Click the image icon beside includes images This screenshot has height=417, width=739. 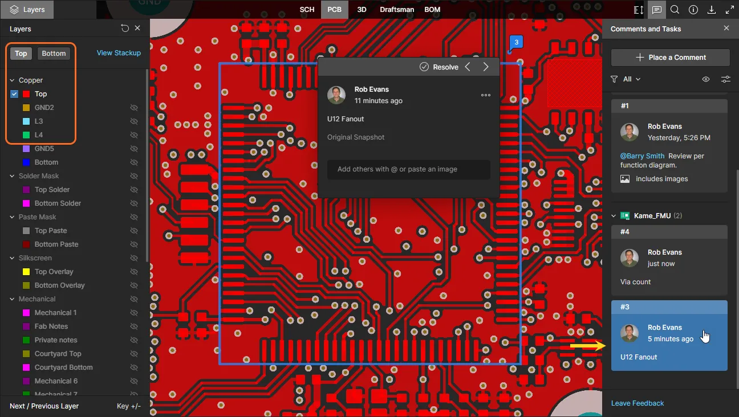pyautogui.click(x=625, y=179)
